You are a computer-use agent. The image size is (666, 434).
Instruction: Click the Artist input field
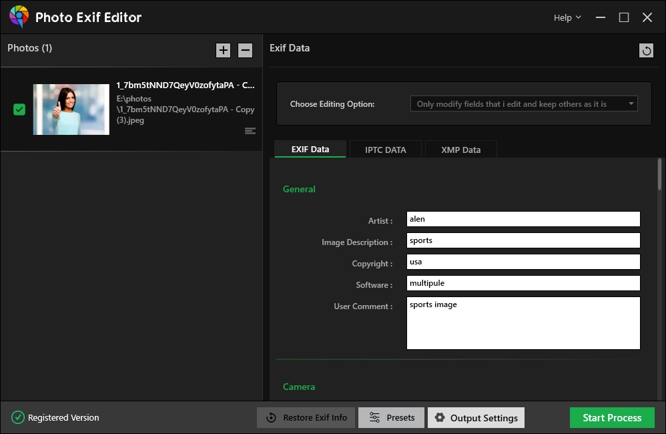[x=523, y=219]
